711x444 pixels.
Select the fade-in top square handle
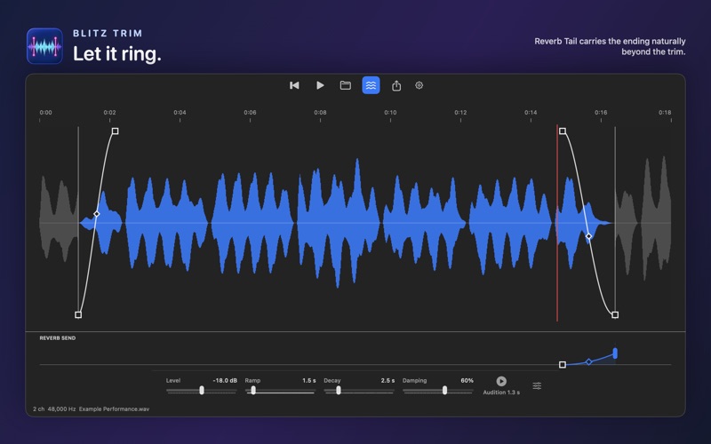point(116,131)
